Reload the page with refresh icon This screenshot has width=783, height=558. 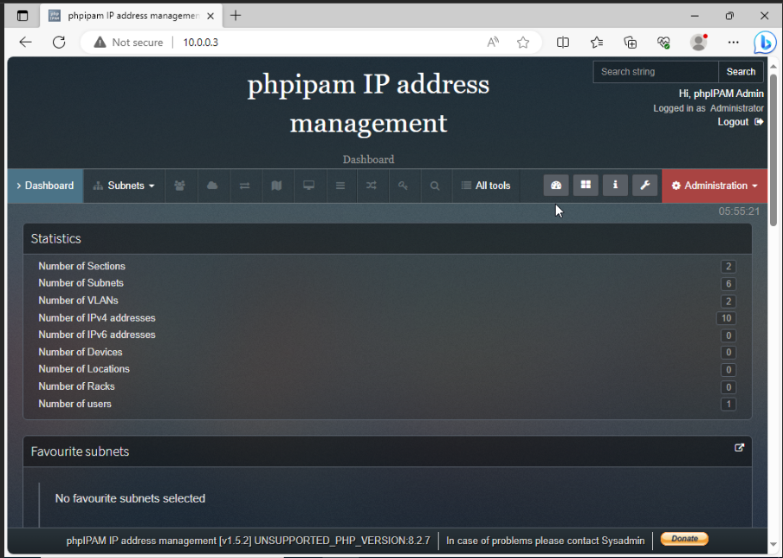59,42
